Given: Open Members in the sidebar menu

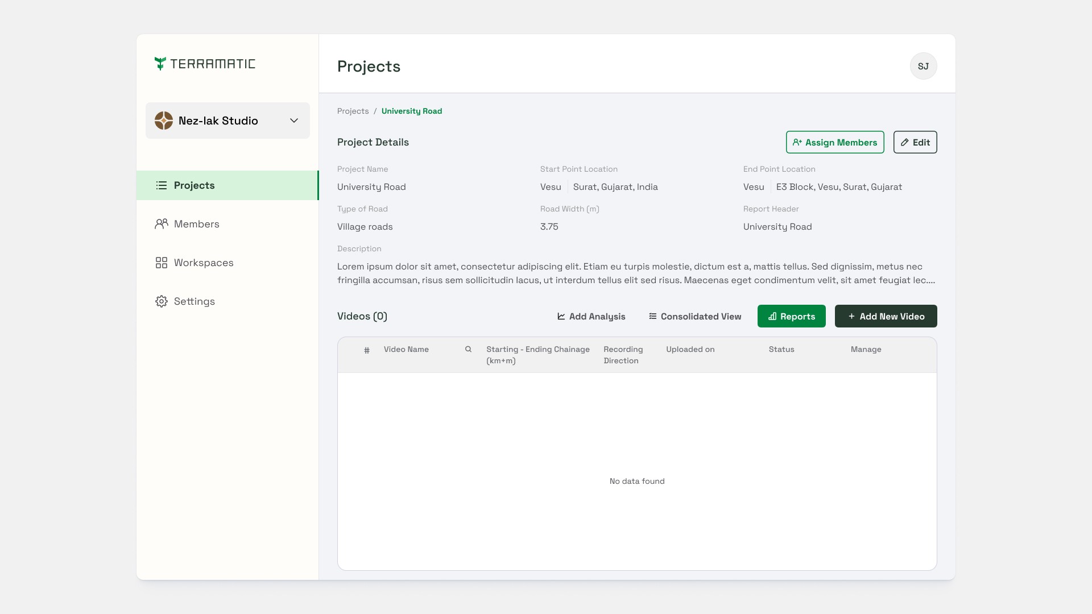Looking at the screenshot, I should pos(227,224).
